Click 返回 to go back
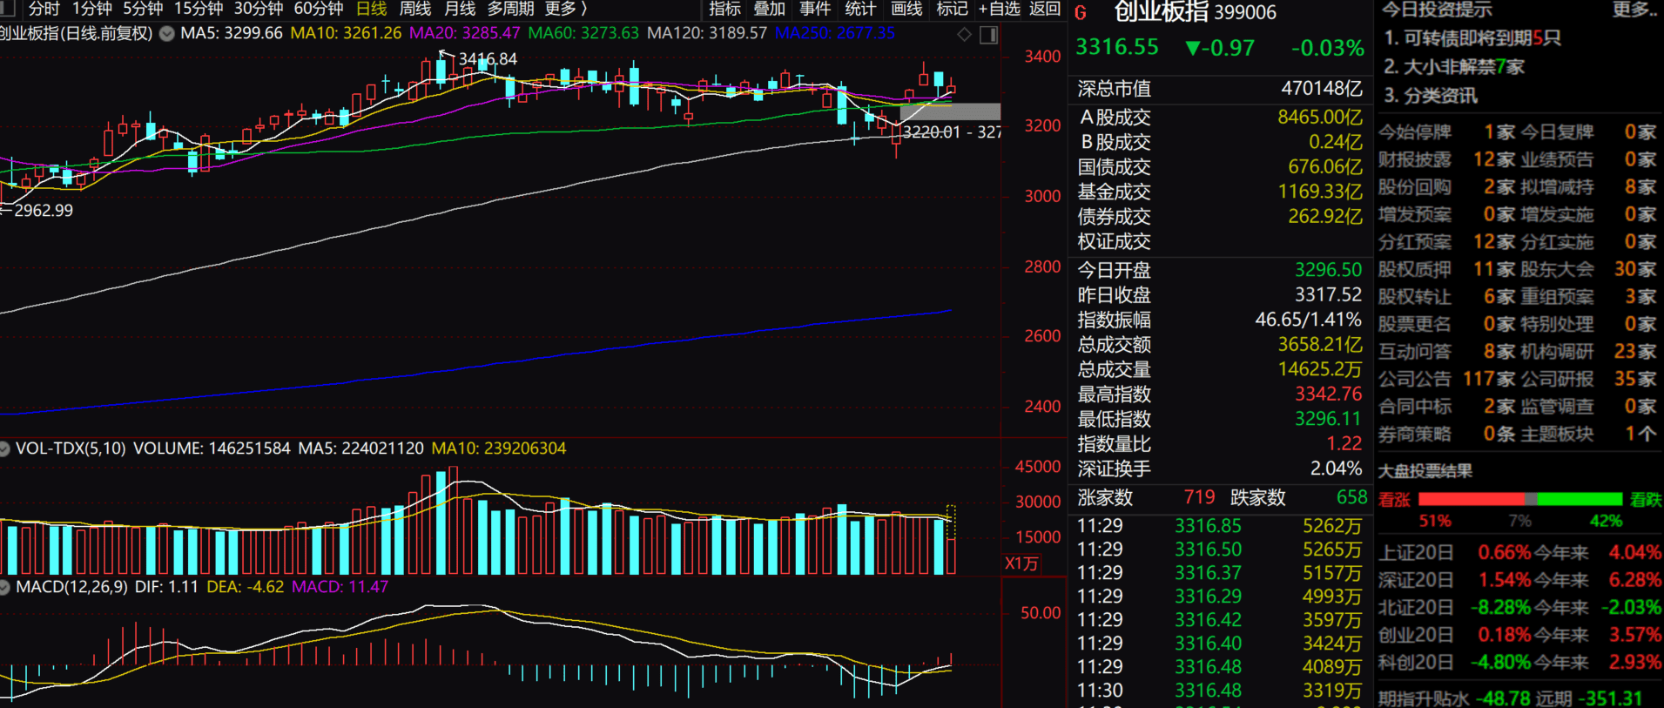 (1044, 9)
